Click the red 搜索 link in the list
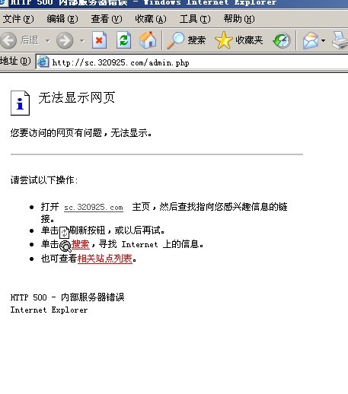Viewport: 348px width, 394px height. tap(80, 244)
